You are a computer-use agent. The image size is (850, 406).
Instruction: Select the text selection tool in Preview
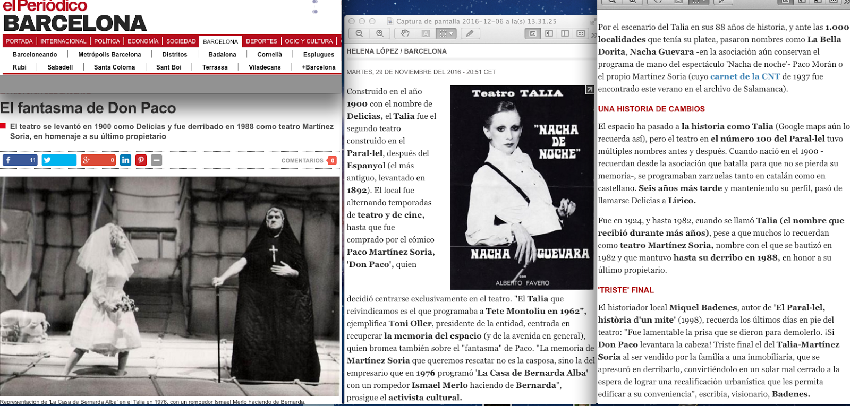426,33
